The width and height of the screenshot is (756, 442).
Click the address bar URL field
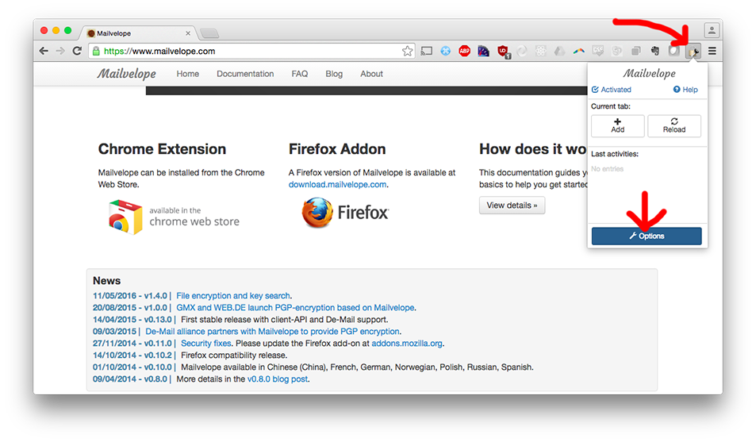(x=251, y=51)
